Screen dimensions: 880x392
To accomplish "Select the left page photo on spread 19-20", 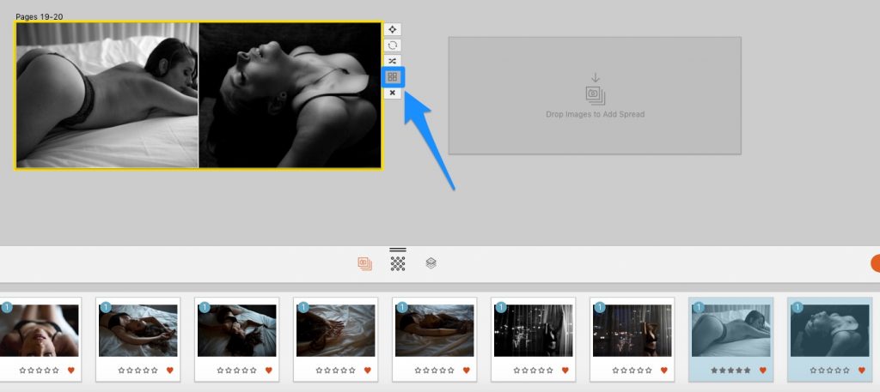I will click(107, 95).
